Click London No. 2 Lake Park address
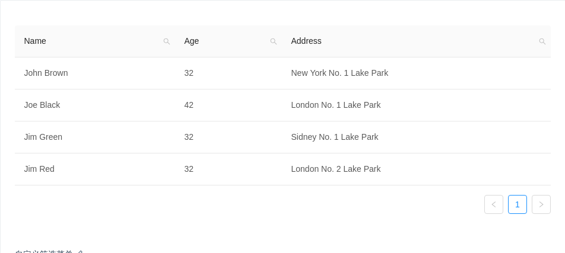The image size is (565, 253). (336, 169)
